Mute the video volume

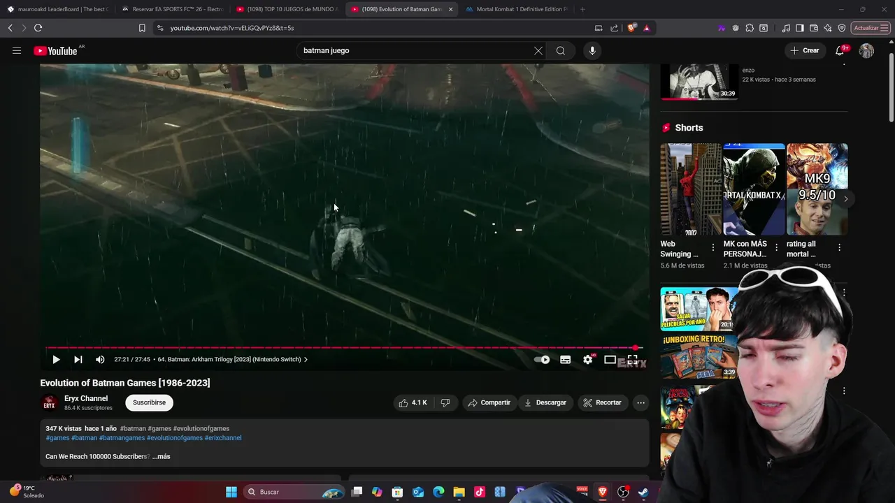100,359
